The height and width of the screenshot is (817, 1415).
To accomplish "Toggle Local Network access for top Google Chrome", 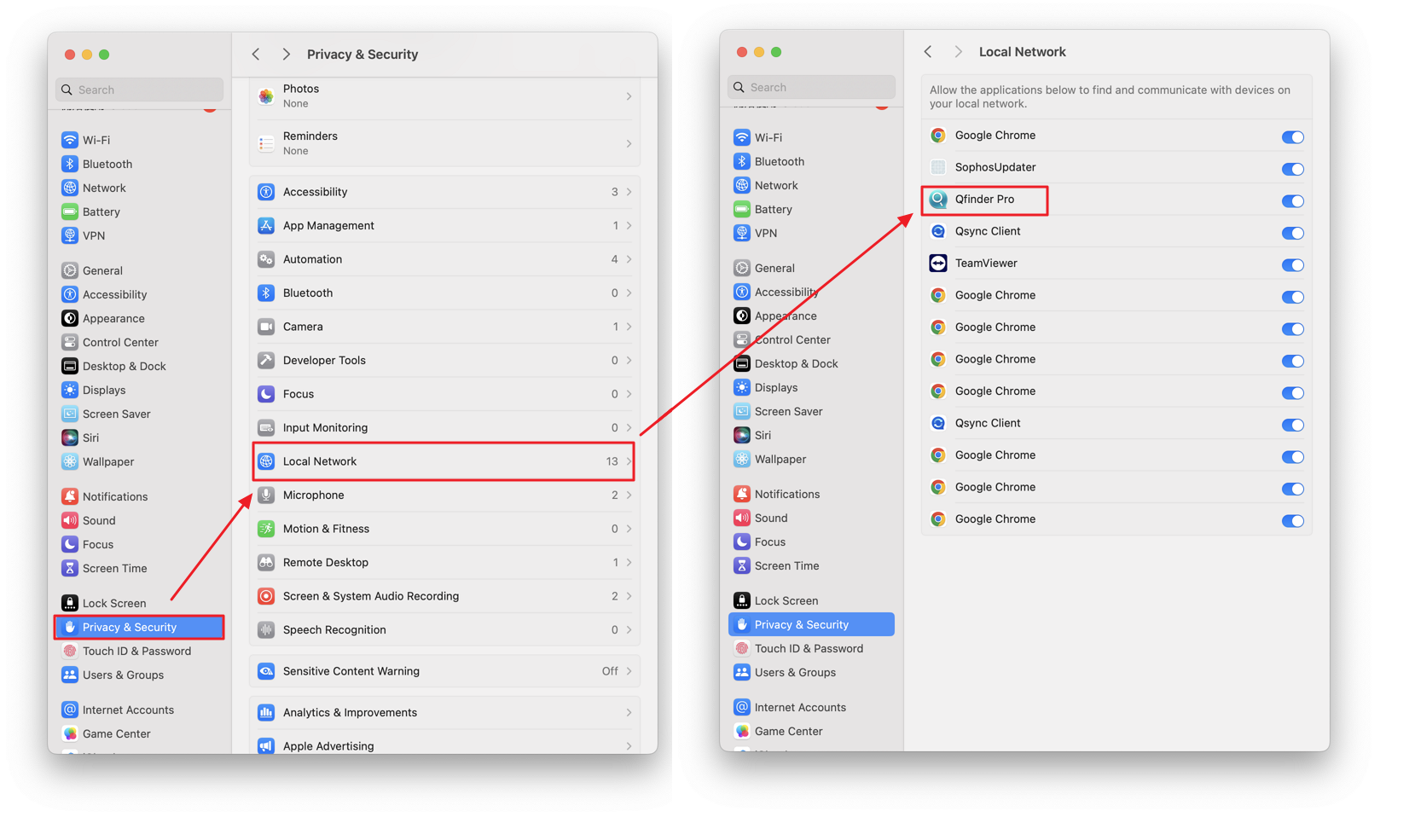I will 1292,136.
